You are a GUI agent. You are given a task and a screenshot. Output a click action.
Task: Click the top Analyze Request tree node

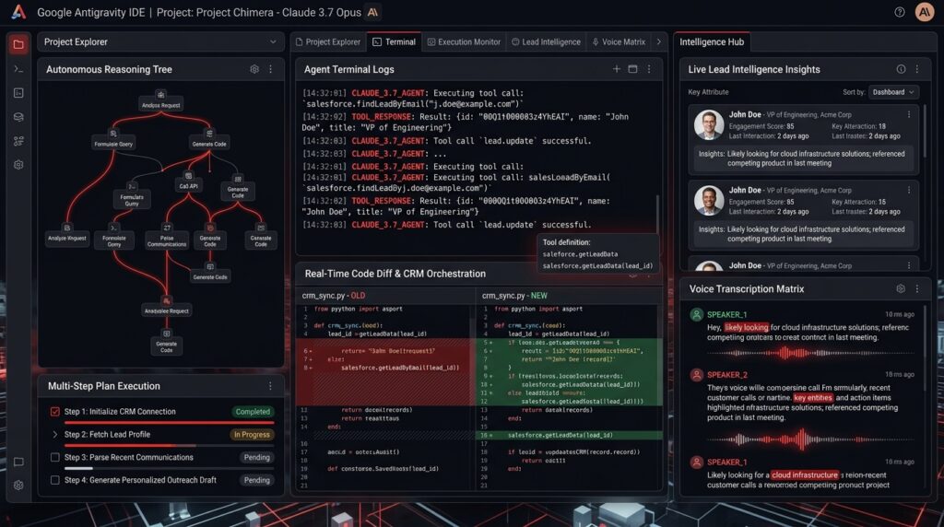(x=160, y=100)
